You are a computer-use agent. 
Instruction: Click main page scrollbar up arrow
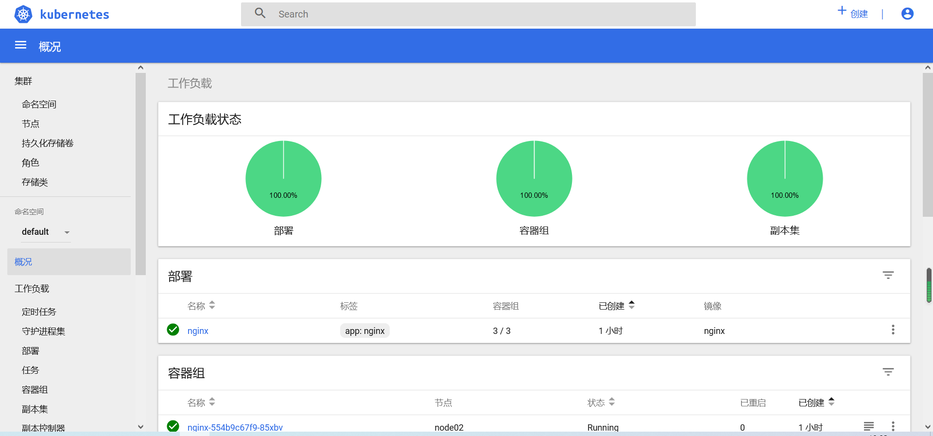coord(928,68)
